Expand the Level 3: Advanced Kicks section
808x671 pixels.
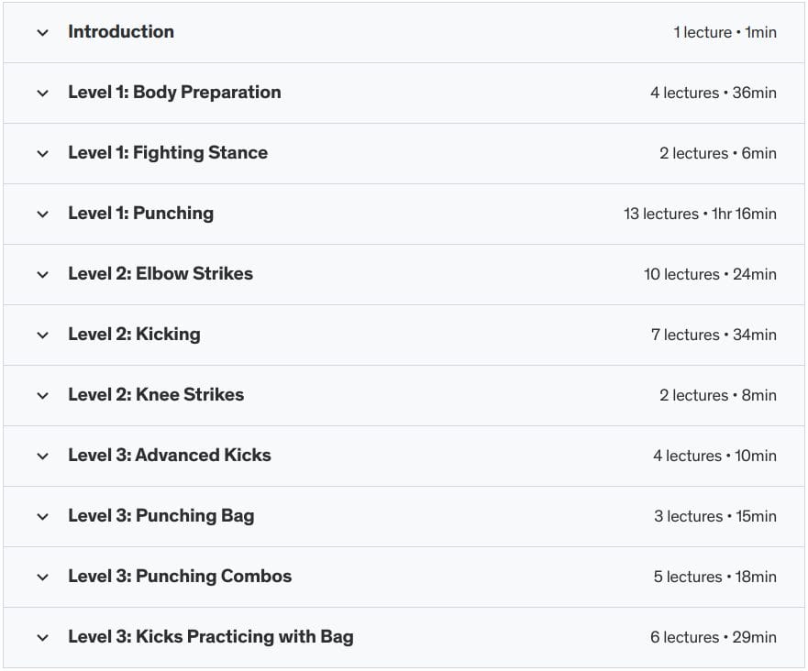click(42, 456)
